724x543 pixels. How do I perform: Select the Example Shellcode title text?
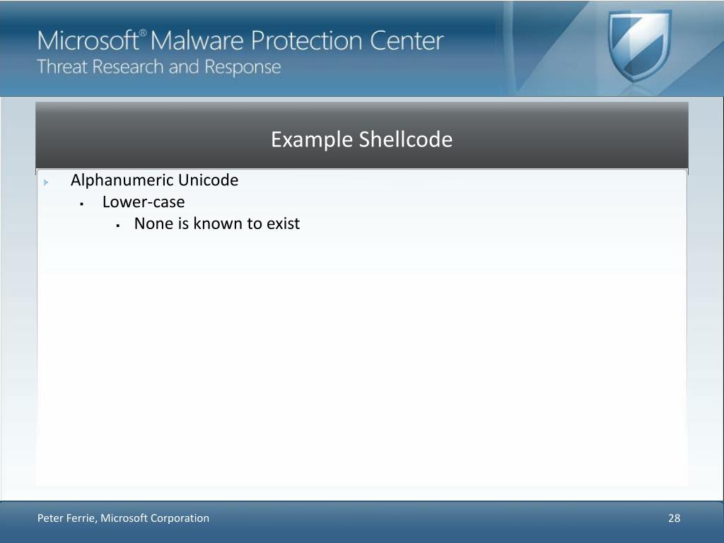(361, 139)
